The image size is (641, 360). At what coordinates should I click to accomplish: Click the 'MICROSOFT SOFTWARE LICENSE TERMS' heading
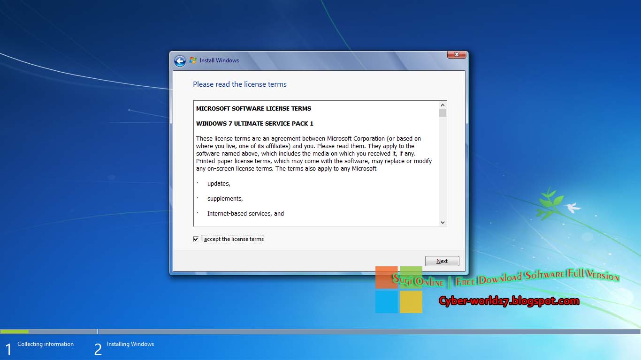point(253,108)
